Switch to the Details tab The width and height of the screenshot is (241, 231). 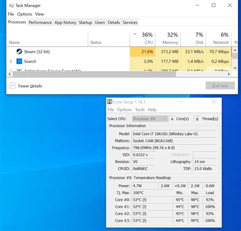pyautogui.click(x=114, y=22)
